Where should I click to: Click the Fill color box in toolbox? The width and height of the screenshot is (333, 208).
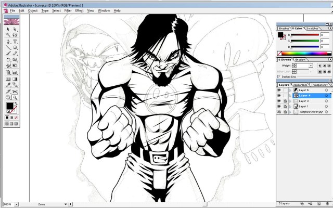[9, 106]
